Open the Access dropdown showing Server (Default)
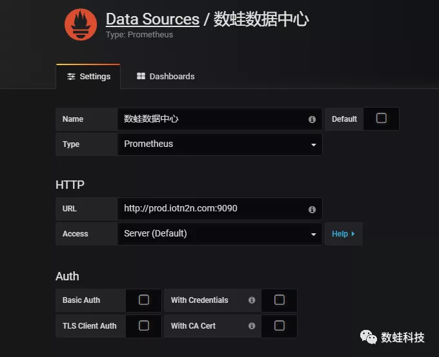 pos(219,234)
